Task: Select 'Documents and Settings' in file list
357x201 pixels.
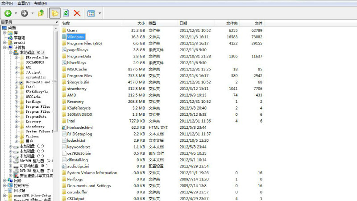Action: pos(89,186)
